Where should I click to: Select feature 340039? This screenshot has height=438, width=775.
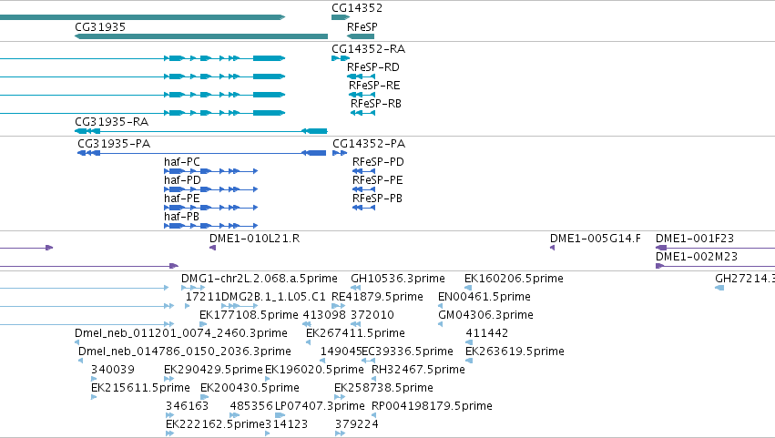click(x=94, y=379)
